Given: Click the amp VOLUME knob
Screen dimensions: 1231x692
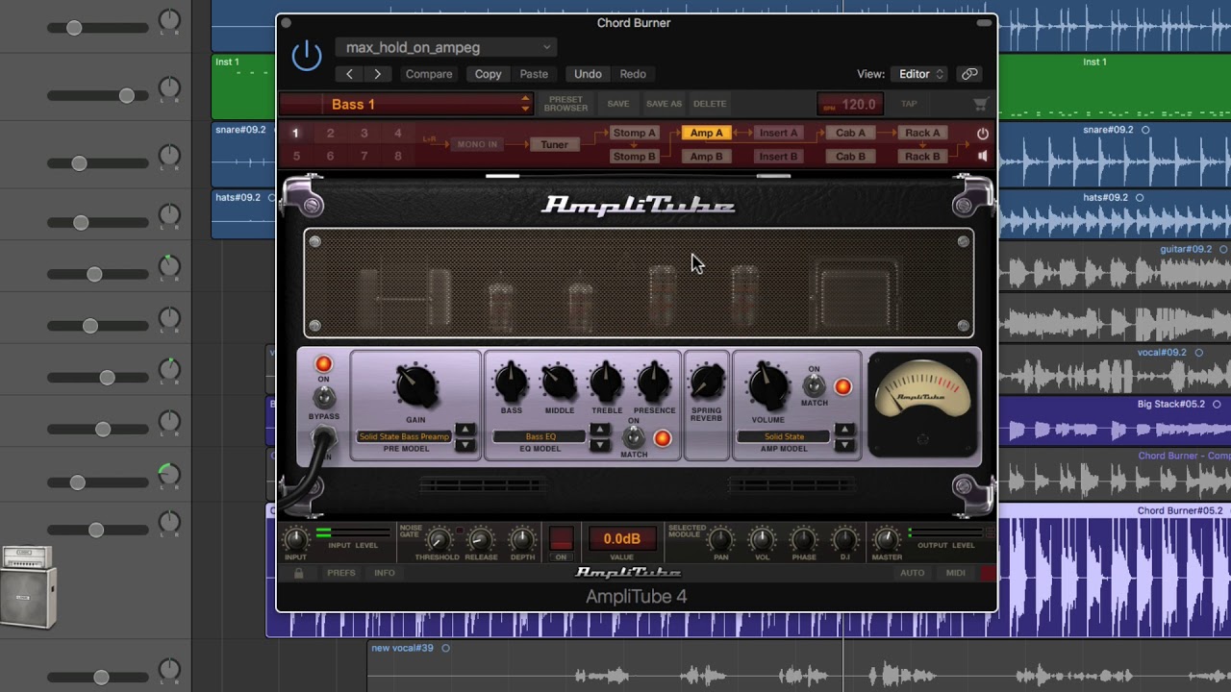Looking at the screenshot, I should coord(766,386).
